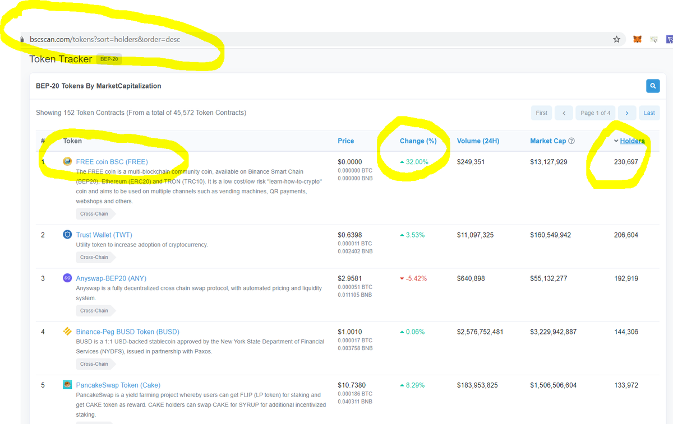Click the bookmark star icon in address bar
Viewport: 673px width, 424px height.
click(616, 39)
